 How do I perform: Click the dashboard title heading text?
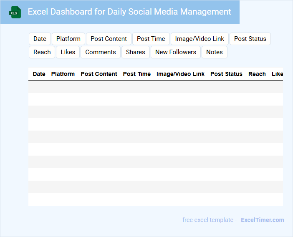[129, 12]
